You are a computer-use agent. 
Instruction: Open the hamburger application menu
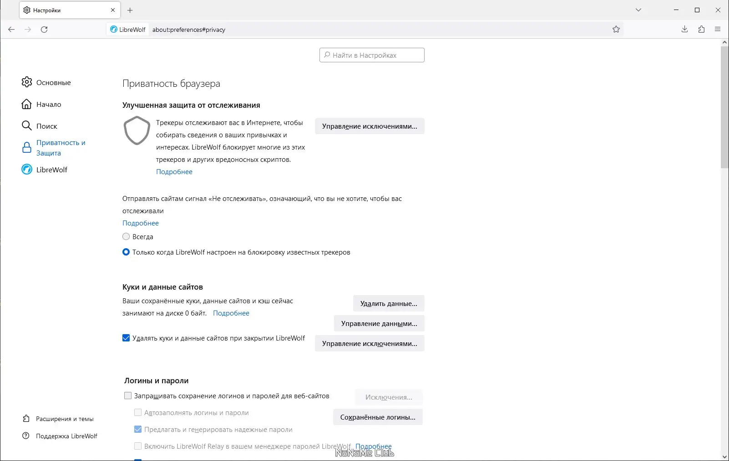coord(718,30)
